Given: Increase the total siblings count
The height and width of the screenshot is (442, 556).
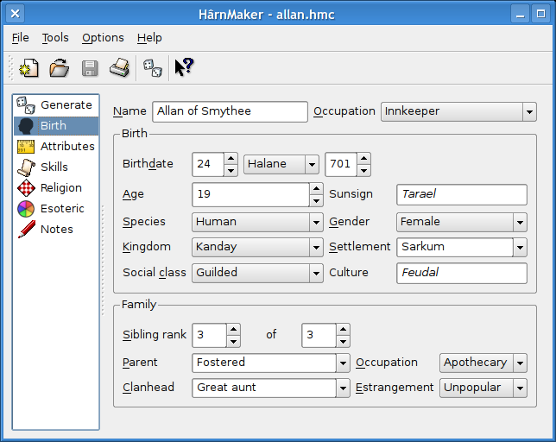Looking at the screenshot, I should [x=343, y=329].
